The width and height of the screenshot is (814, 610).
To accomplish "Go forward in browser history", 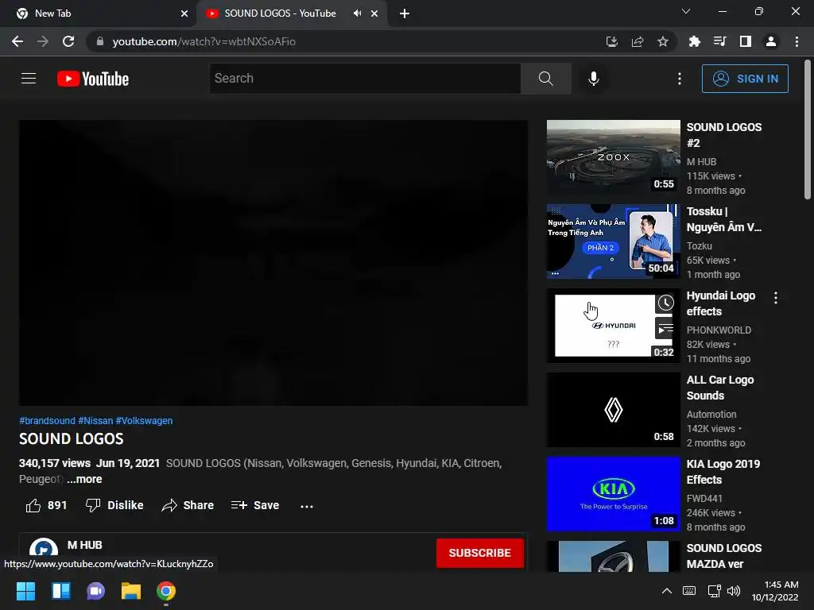I will pos(43,41).
